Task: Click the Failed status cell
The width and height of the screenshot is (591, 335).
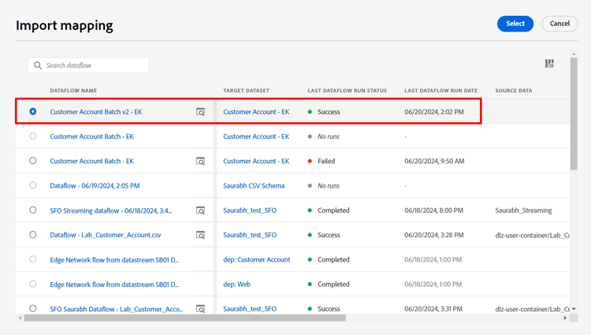Action: click(x=326, y=162)
